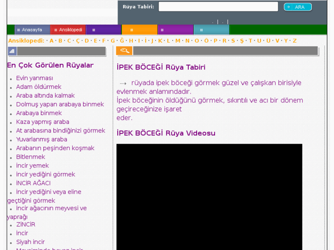Click the En Çok Görülen Rüyalar heading
The image size is (334, 250).
coord(50,65)
